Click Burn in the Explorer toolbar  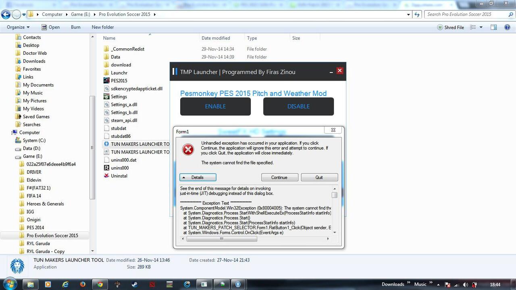(x=75, y=27)
